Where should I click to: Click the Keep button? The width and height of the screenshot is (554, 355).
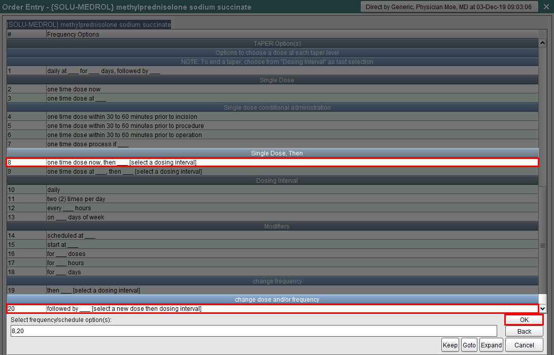pyautogui.click(x=449, y=345)
